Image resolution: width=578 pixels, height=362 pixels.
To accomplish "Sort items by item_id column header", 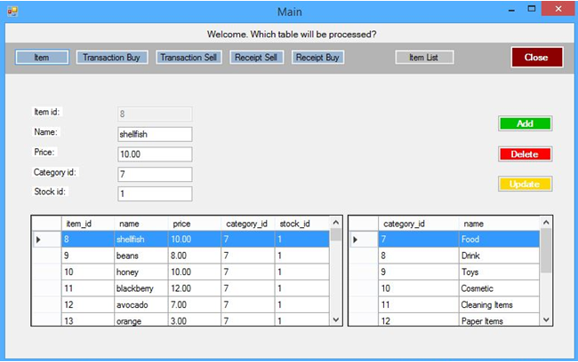I will 88,224.
